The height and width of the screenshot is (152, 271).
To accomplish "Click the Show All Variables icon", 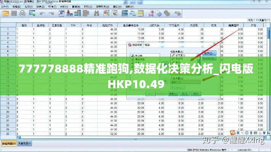I will tap(167, 13).
